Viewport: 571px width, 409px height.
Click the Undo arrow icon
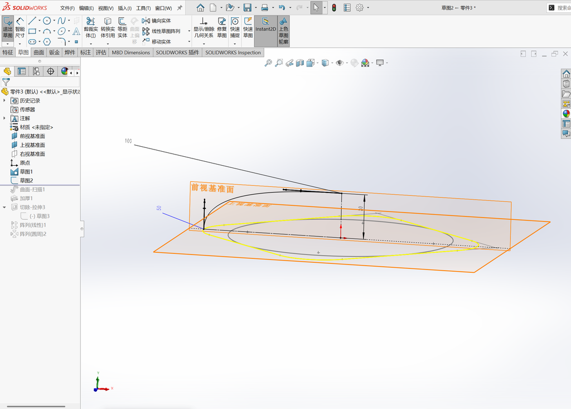[282, 8]
